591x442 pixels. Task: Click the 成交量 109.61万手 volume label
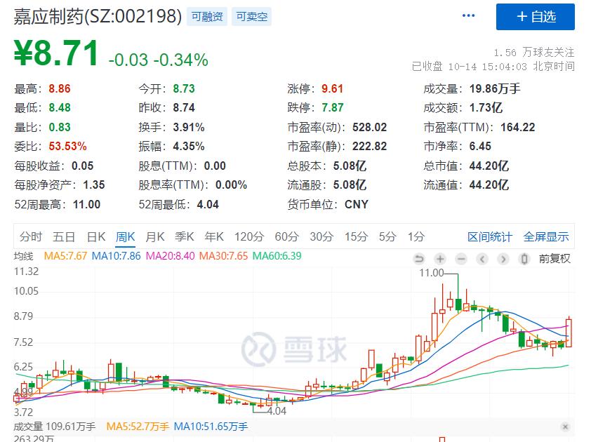55,427
